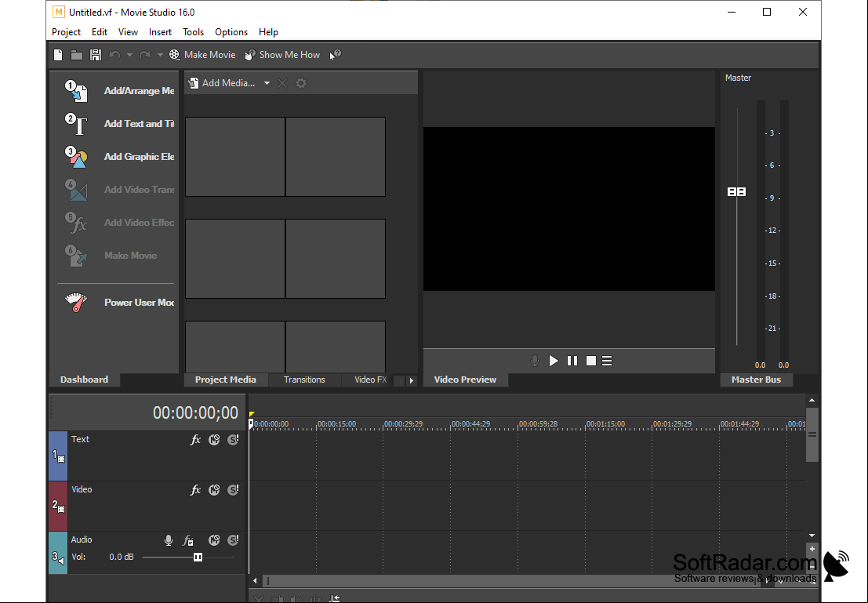Open the Edit menu
868x603 pixels.
point(100,32)
